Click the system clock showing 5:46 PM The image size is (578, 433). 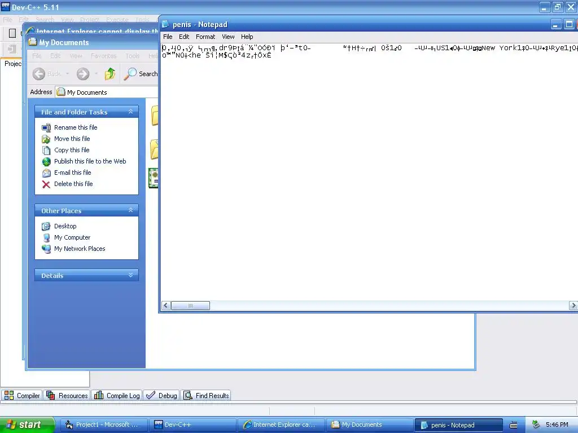pos(557,425)
